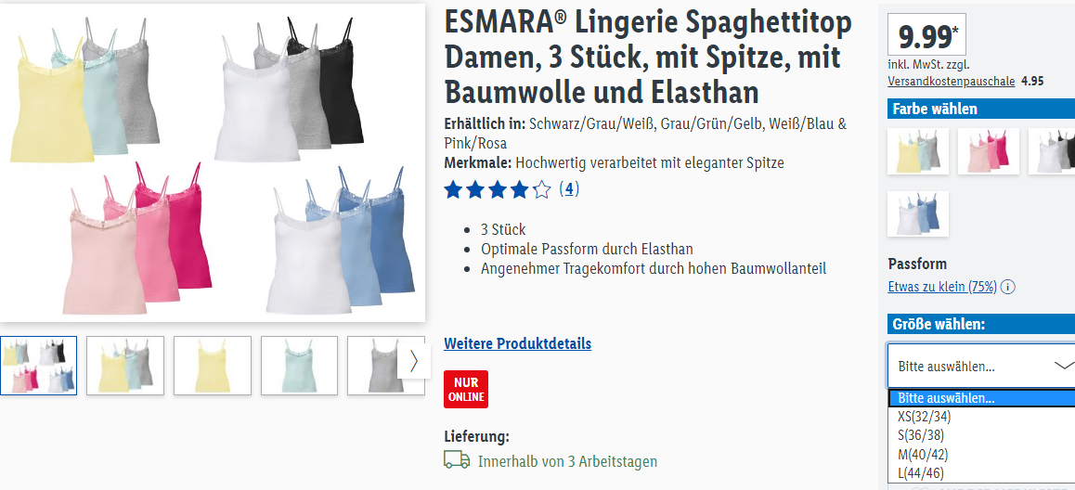
Task: Open the Größe wählen dropdown
Action: [x=981, y=366]
